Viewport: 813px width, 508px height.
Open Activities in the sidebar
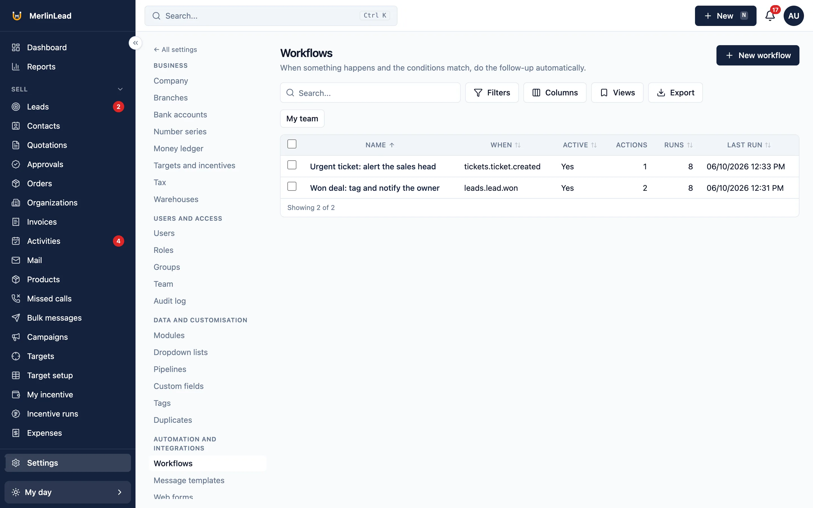click(x=67, y=241)
